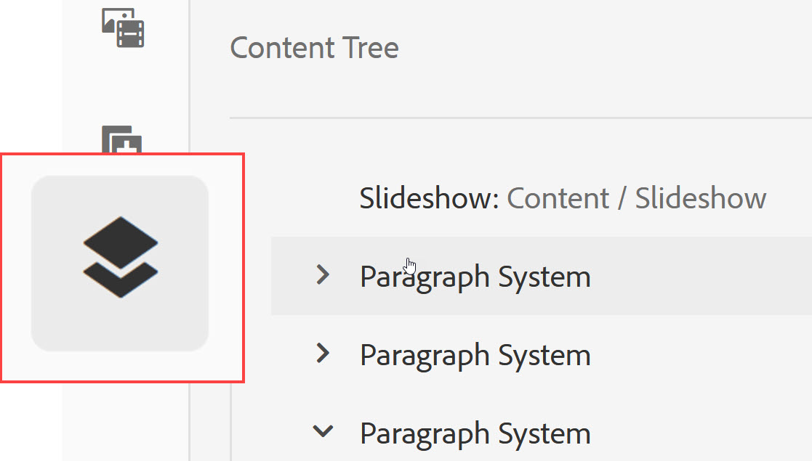This screenshot has width=812, height=461.
Task: Expand the first Paragraph System node
Action: 323,274
